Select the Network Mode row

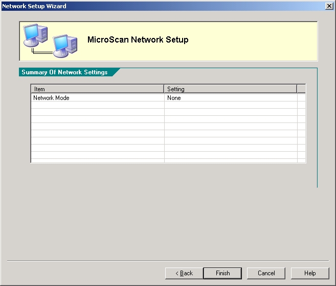tap(168, 98)
